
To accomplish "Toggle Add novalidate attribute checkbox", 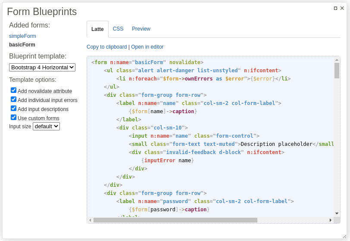I will (14, 90).
